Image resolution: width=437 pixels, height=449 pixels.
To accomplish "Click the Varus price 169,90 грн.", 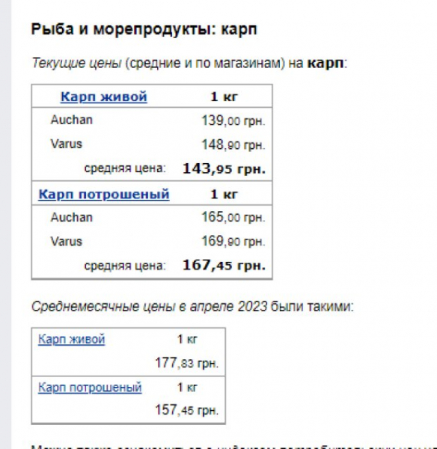I will click(233, 241).
